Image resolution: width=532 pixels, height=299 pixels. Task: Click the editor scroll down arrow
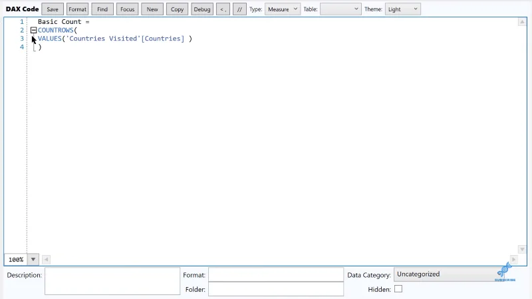(x=522, y=250)
